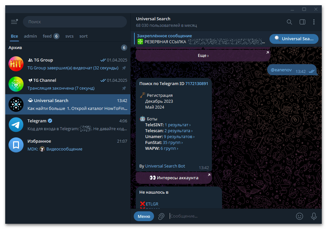Viewport: 327px width, 229px height.
Task: Click the pin icon on TG Channel
Action: tap(124, 88)
